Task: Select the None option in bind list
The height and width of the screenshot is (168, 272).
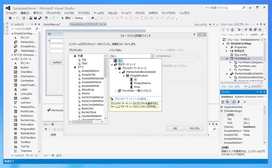Action: [x=118, y=60]
